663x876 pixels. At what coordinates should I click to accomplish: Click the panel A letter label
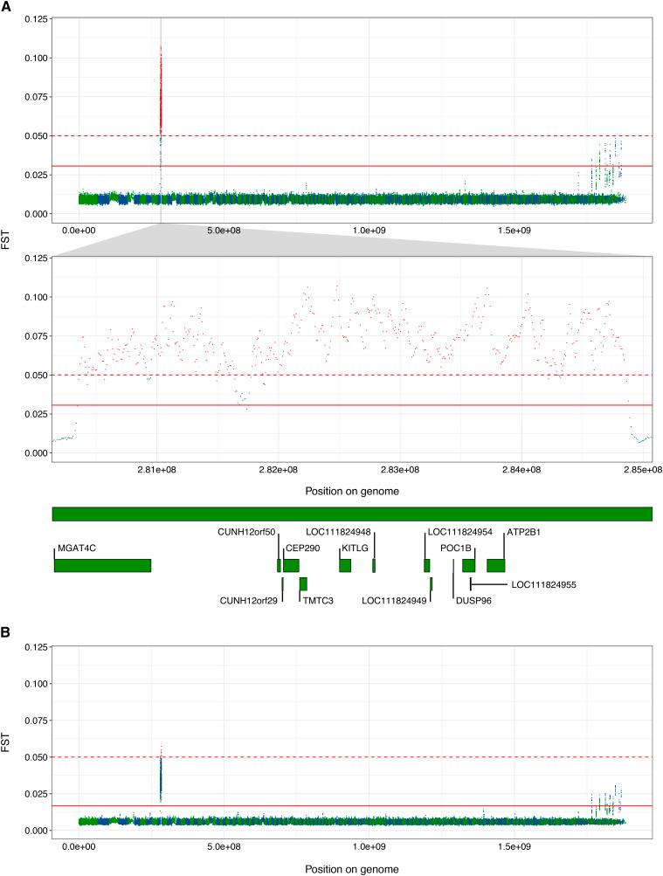pyautogui.click(x=7, y=7)
